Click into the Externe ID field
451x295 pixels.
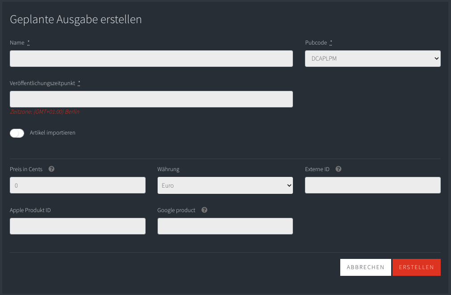click(x=373, y=185)
